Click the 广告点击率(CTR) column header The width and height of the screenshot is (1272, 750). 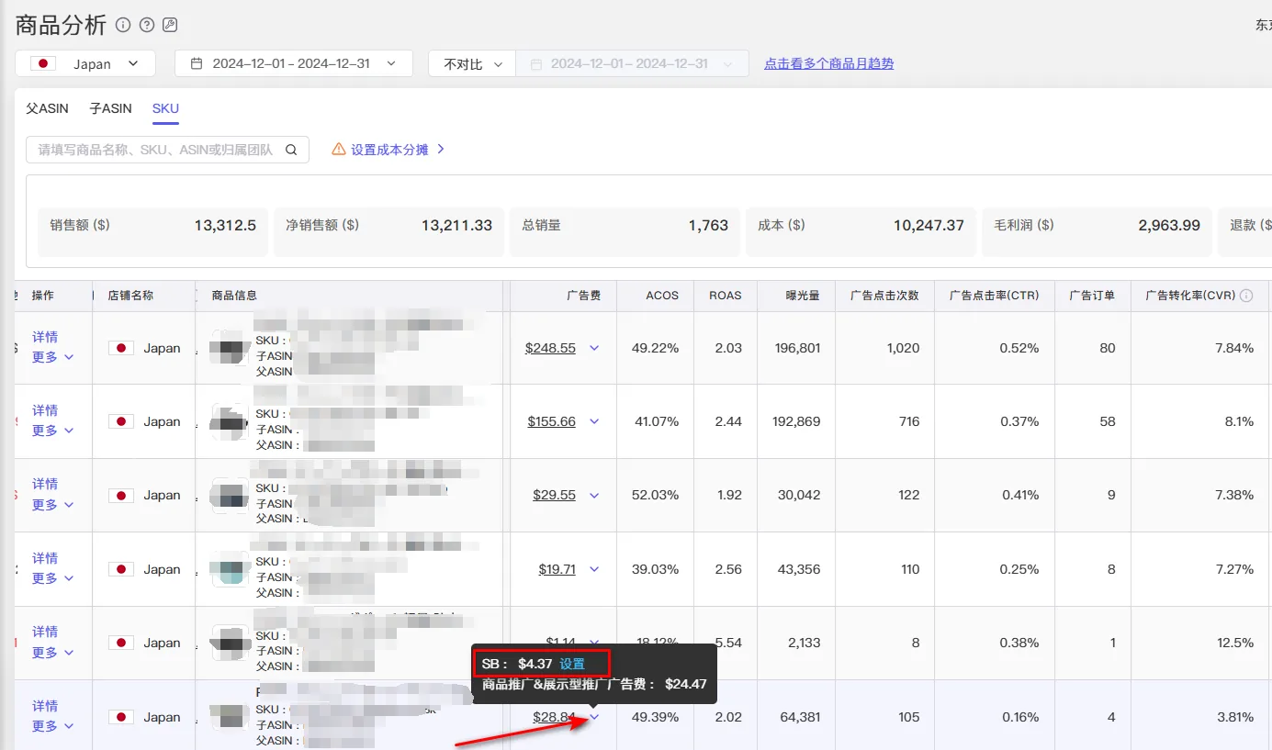pos(994,296)
